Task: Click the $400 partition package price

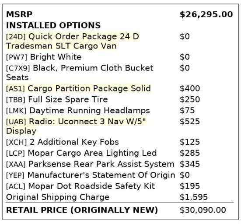Action: [x=190, y=88]
